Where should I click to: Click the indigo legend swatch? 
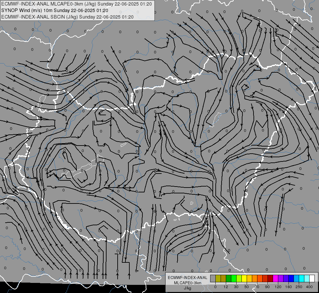(286, 278)
